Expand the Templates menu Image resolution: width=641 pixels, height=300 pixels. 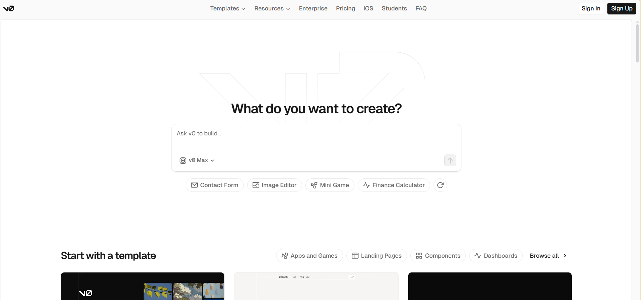tap(228, 8)
